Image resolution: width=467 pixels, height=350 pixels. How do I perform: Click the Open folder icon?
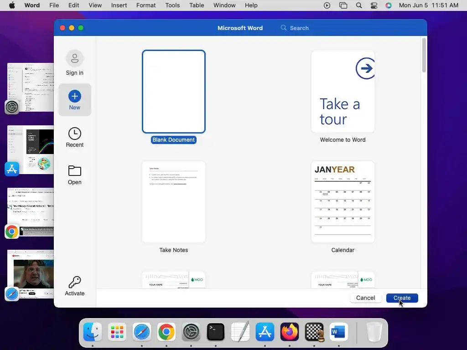(x=74, y=171)
